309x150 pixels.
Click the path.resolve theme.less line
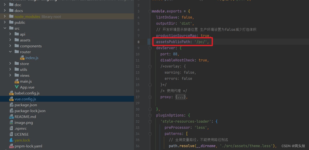pyautogui.click(x=223, y=146)
